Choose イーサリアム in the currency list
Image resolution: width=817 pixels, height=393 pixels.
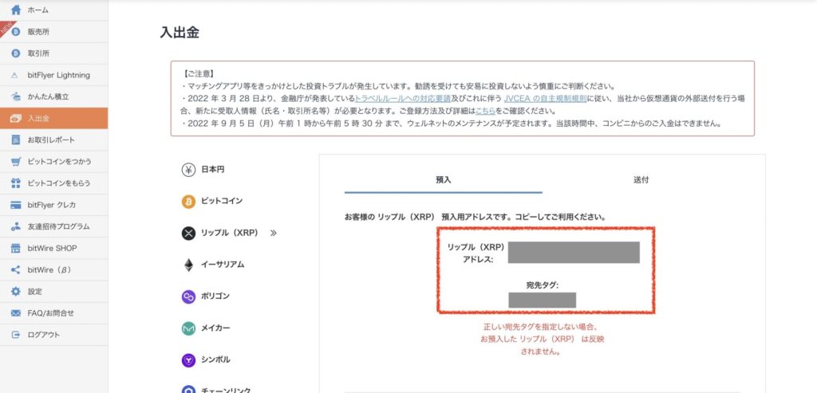click(223, 265)
